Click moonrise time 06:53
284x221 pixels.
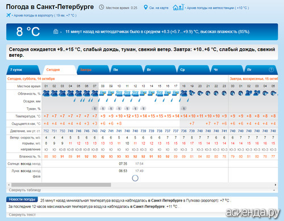(x=123, y=171)
